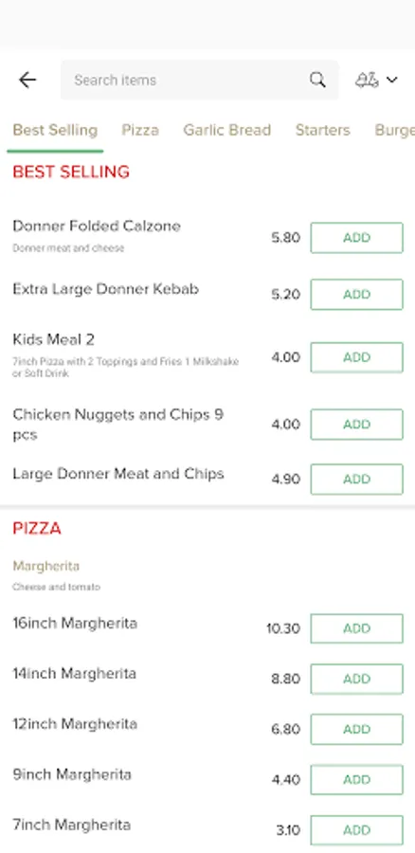This screenshot has height=853, width=415.
Task: Add 12inch Margherita pizza
Action: coord(357,729)
